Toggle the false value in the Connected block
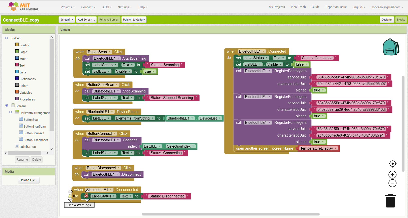This screenshot has width=408, height=218. [301, 64]
